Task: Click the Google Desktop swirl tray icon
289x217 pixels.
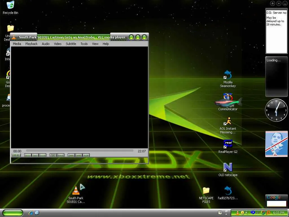Action: tap(263, 213)
